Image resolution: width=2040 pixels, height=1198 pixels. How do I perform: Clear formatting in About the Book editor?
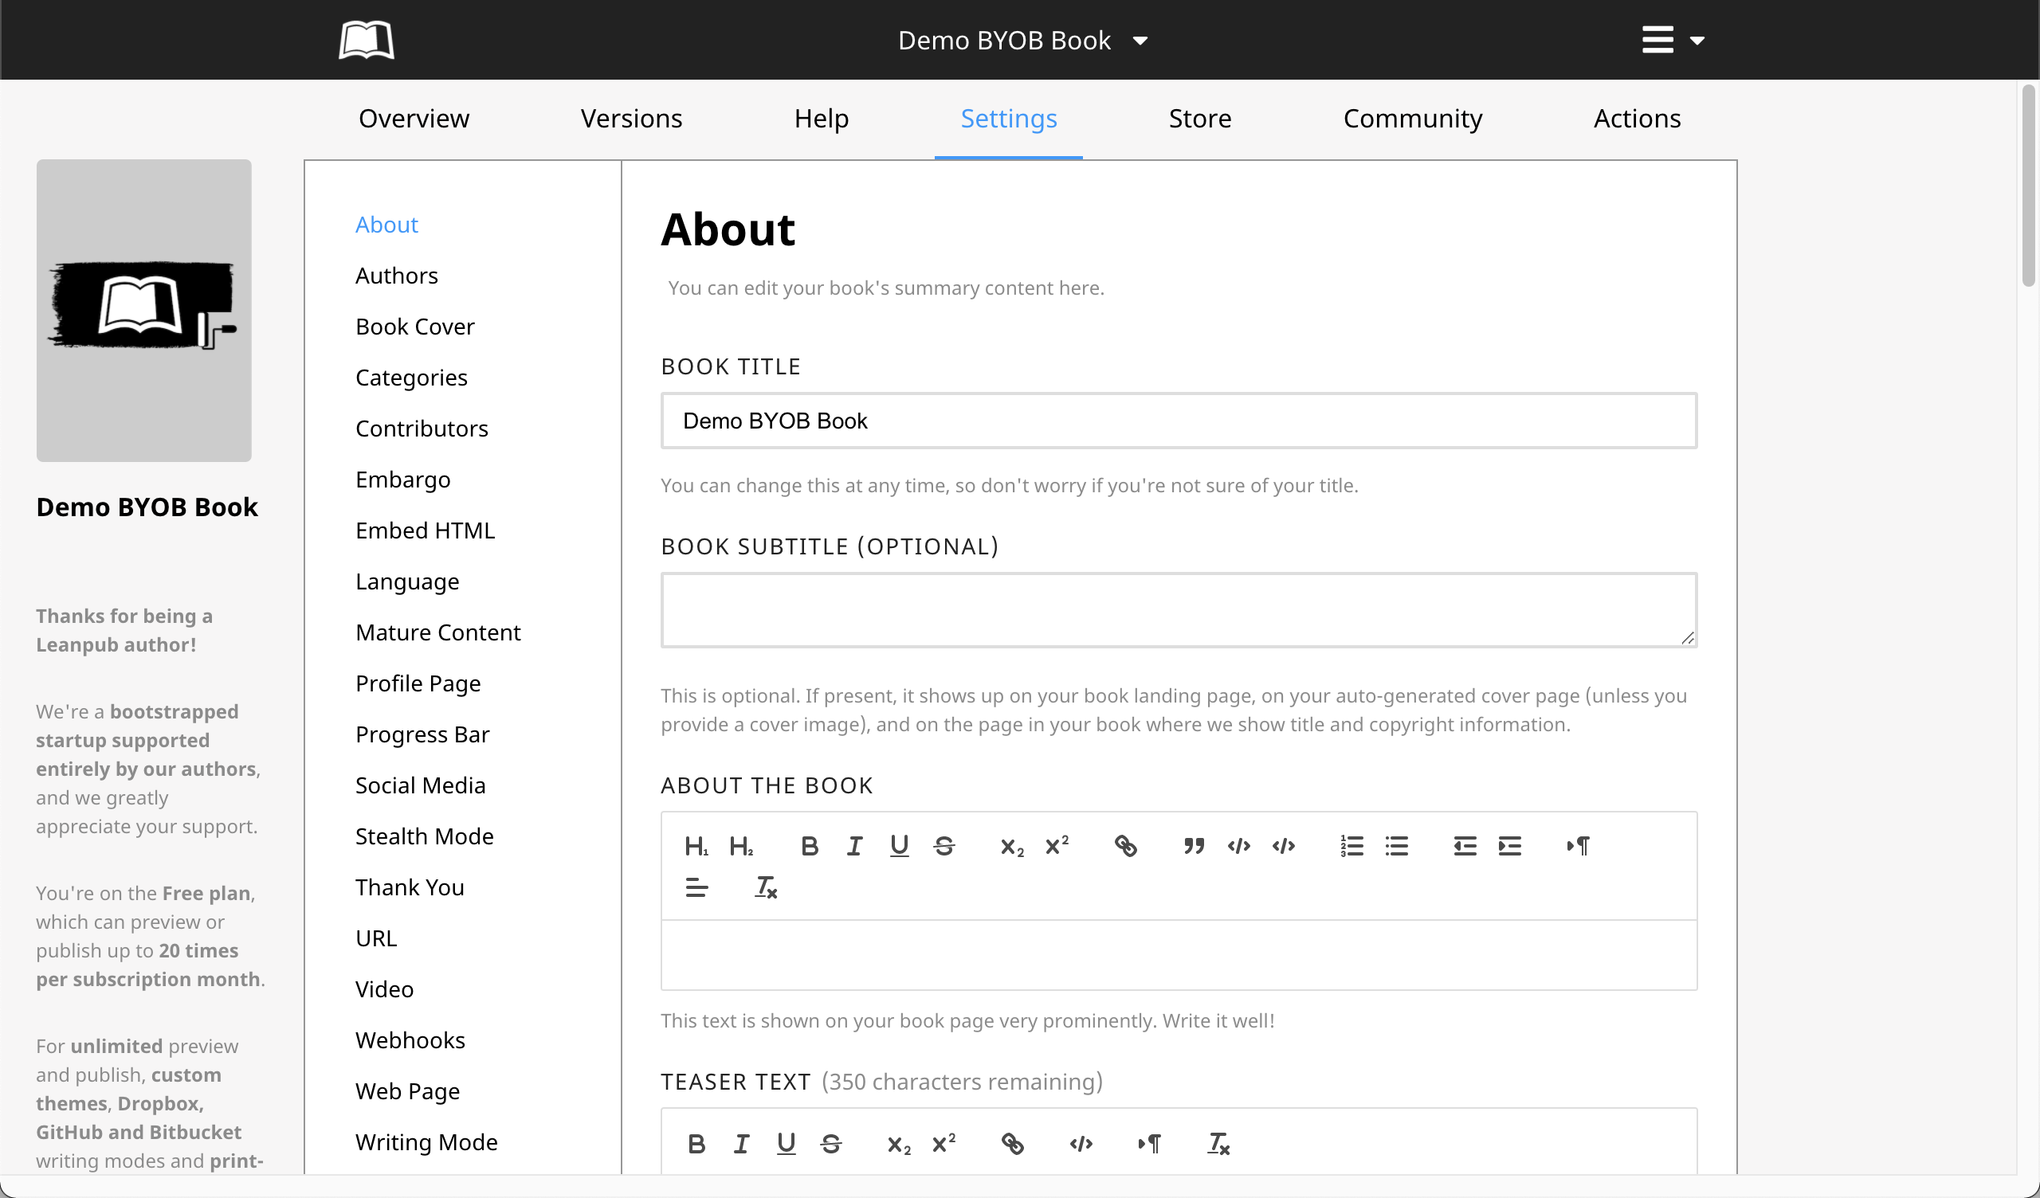(x=765, y=888)
